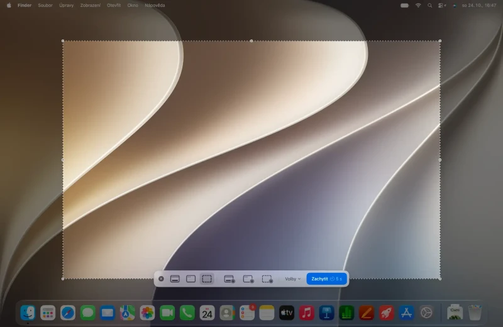Launch Pages from the Dock
The height and width of the screenshot is (327, 503).
pos(367,313)
